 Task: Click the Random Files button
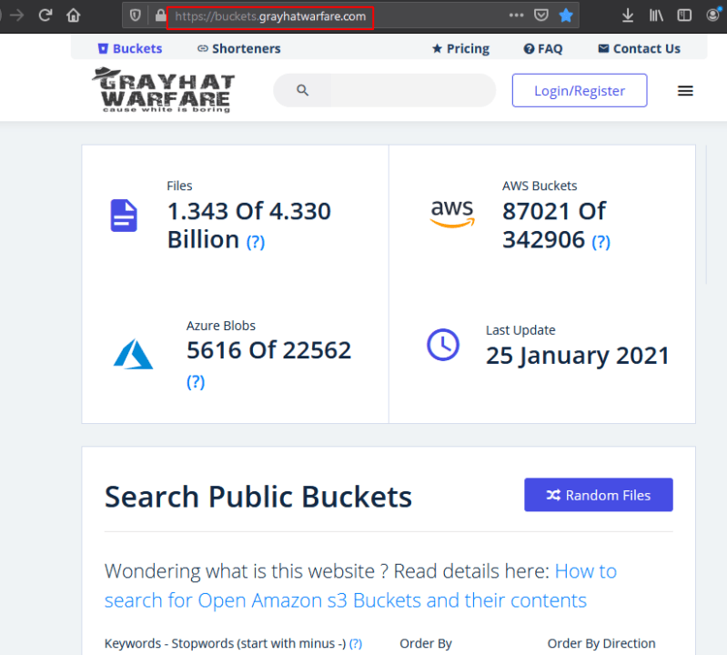(x=599, y=495)
